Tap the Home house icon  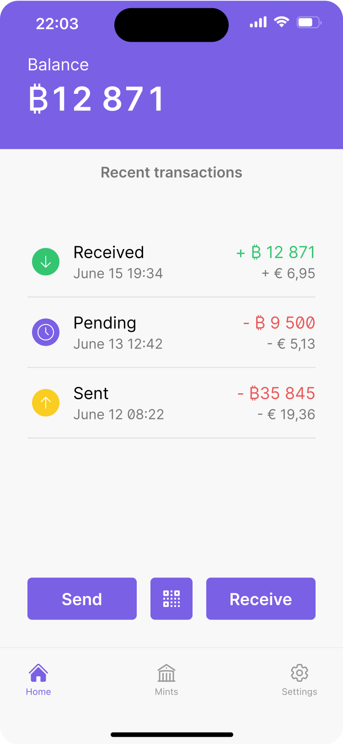[x=38, y=673]
